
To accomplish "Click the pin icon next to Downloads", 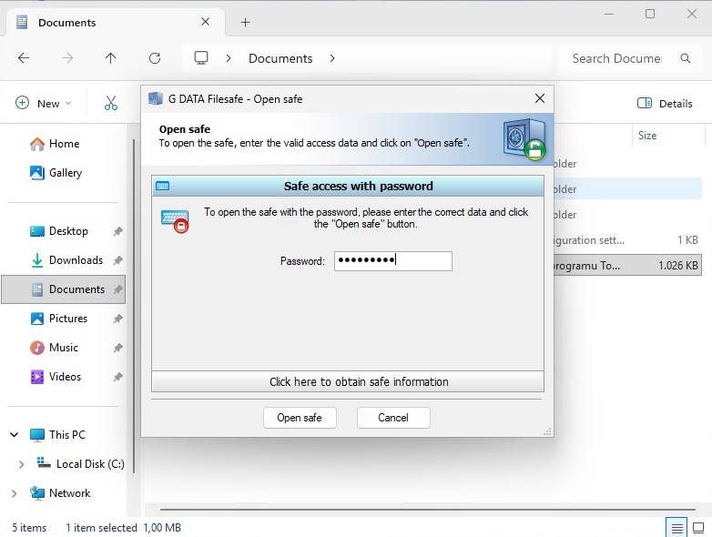I will point(118,260).
